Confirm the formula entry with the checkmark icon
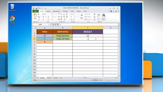Viewport: 163px width, 92px height. (x=56, y=25)
